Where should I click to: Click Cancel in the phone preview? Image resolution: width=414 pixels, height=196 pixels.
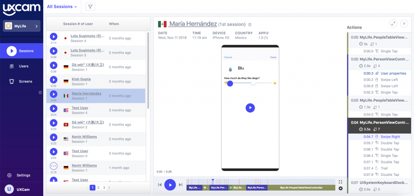[x=228, y=57]
